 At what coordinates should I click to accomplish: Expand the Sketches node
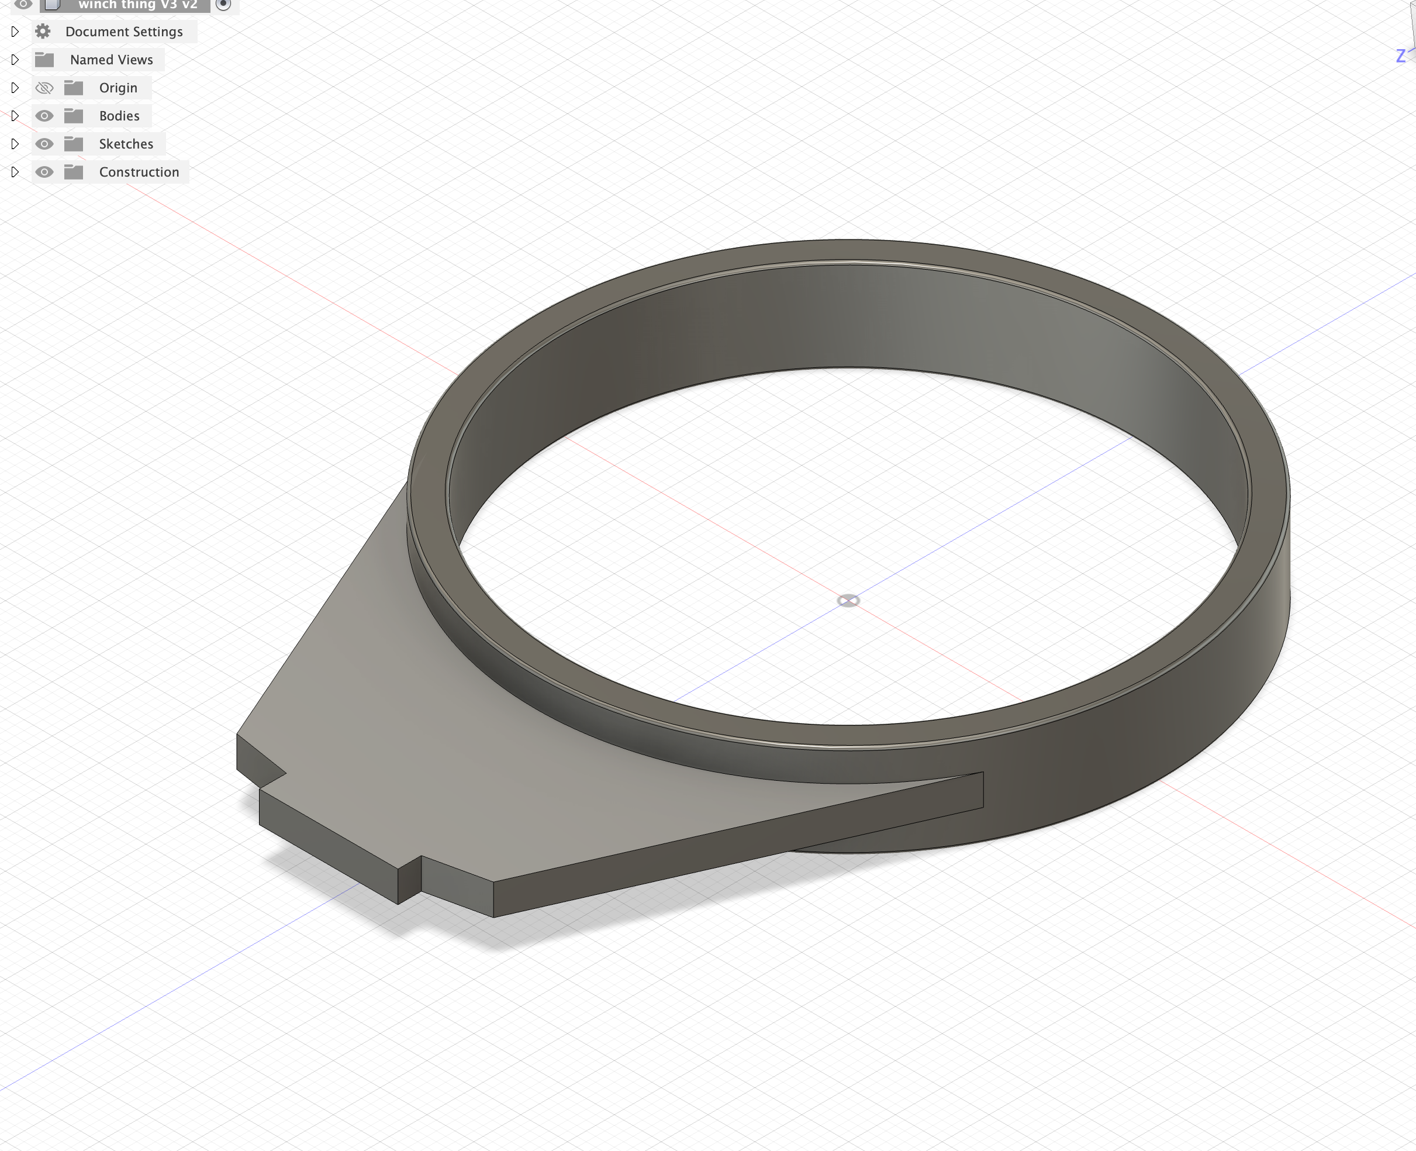click(x=15, y=144)
